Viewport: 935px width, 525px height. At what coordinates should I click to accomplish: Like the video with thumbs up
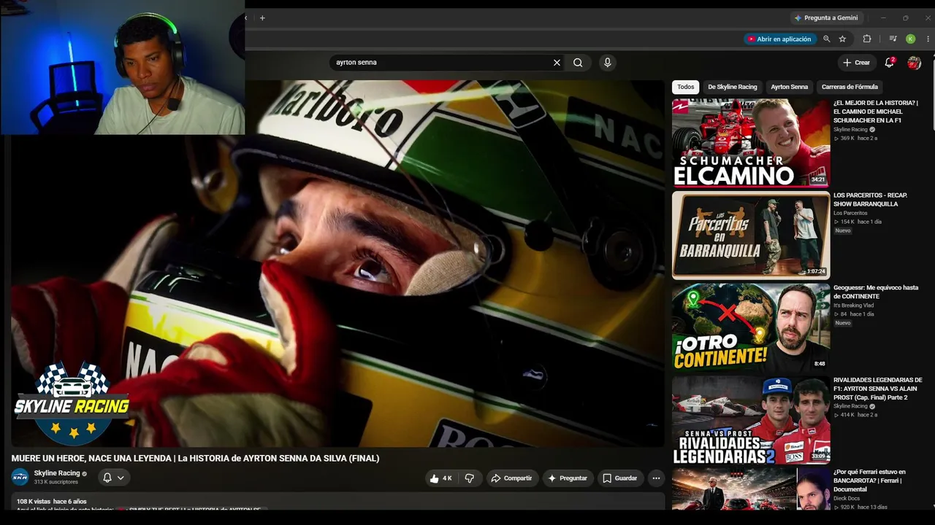point(441,478)
